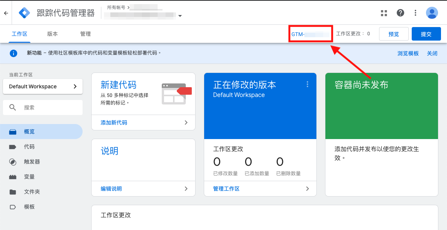Click the 工作区更改 heading in bottom panel
447x230 pixels.
[116, 215]
